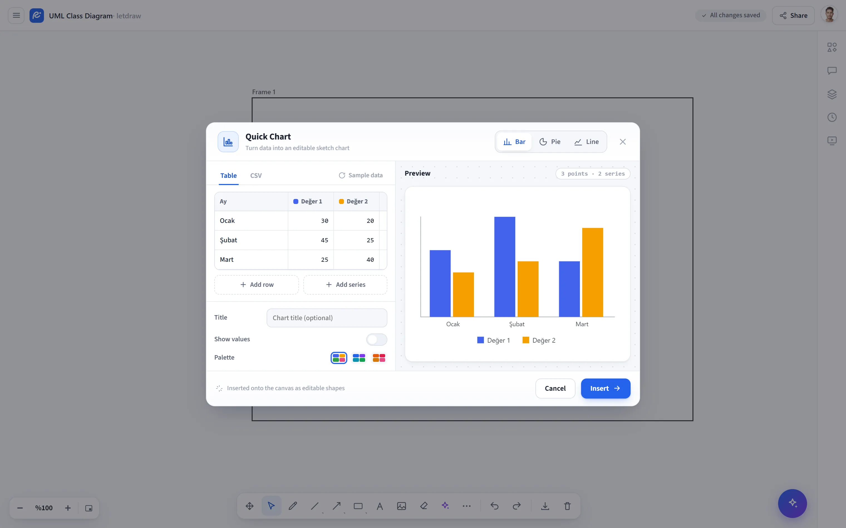Switch to the CSV tab
The image size is (846, 528).
point(256,175)
